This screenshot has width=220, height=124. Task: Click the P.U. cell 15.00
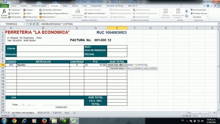pyautogui.click(x=96, y=65)
